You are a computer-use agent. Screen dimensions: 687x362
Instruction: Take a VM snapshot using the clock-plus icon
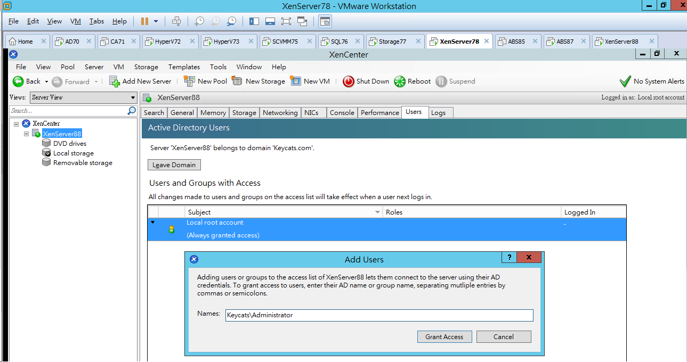point(199,21)
